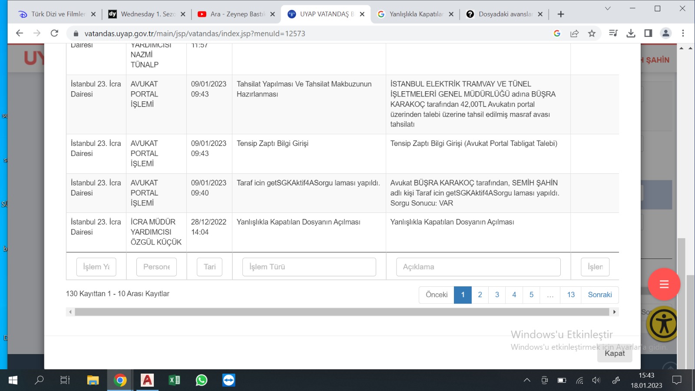Open accessibility widget icon
This screenshot has height=391, width=695.
[x=663, y=324]
